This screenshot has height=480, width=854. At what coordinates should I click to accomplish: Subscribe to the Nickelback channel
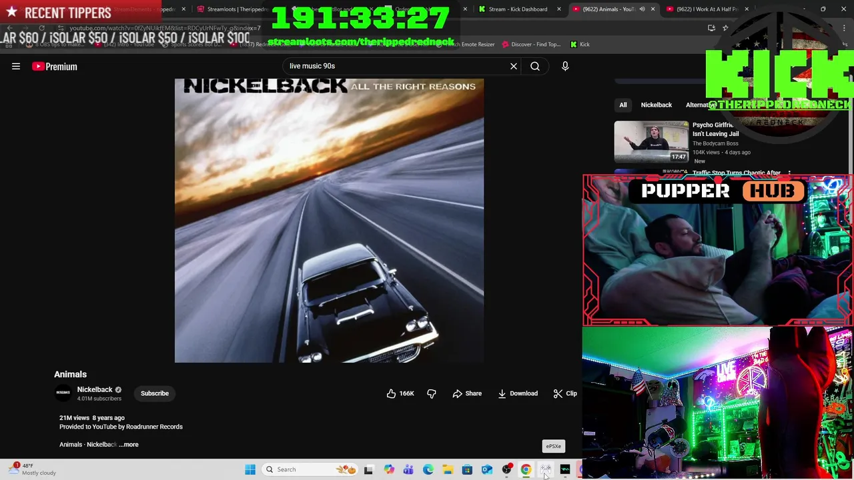pos(155,393)
